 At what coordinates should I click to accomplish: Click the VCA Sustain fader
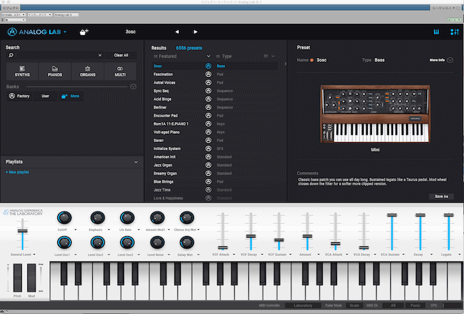(392, 215)
